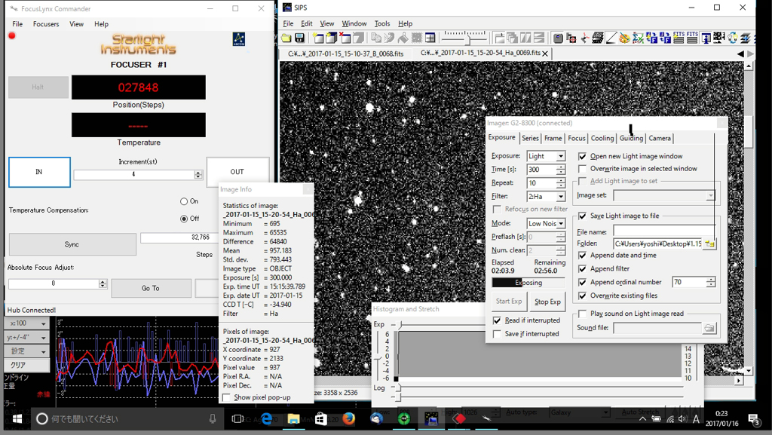Switch to the Cooling tab in Imager
The height and width of the screenshot is (435, 772).
point(602,138)
